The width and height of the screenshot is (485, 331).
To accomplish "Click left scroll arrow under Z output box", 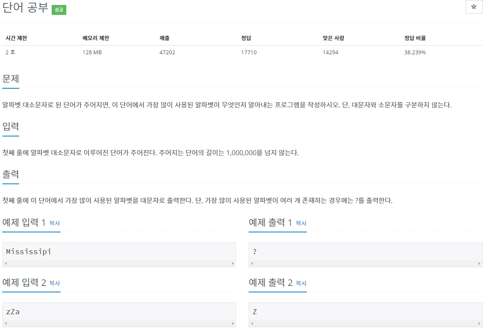I will [x=252, y=324].
